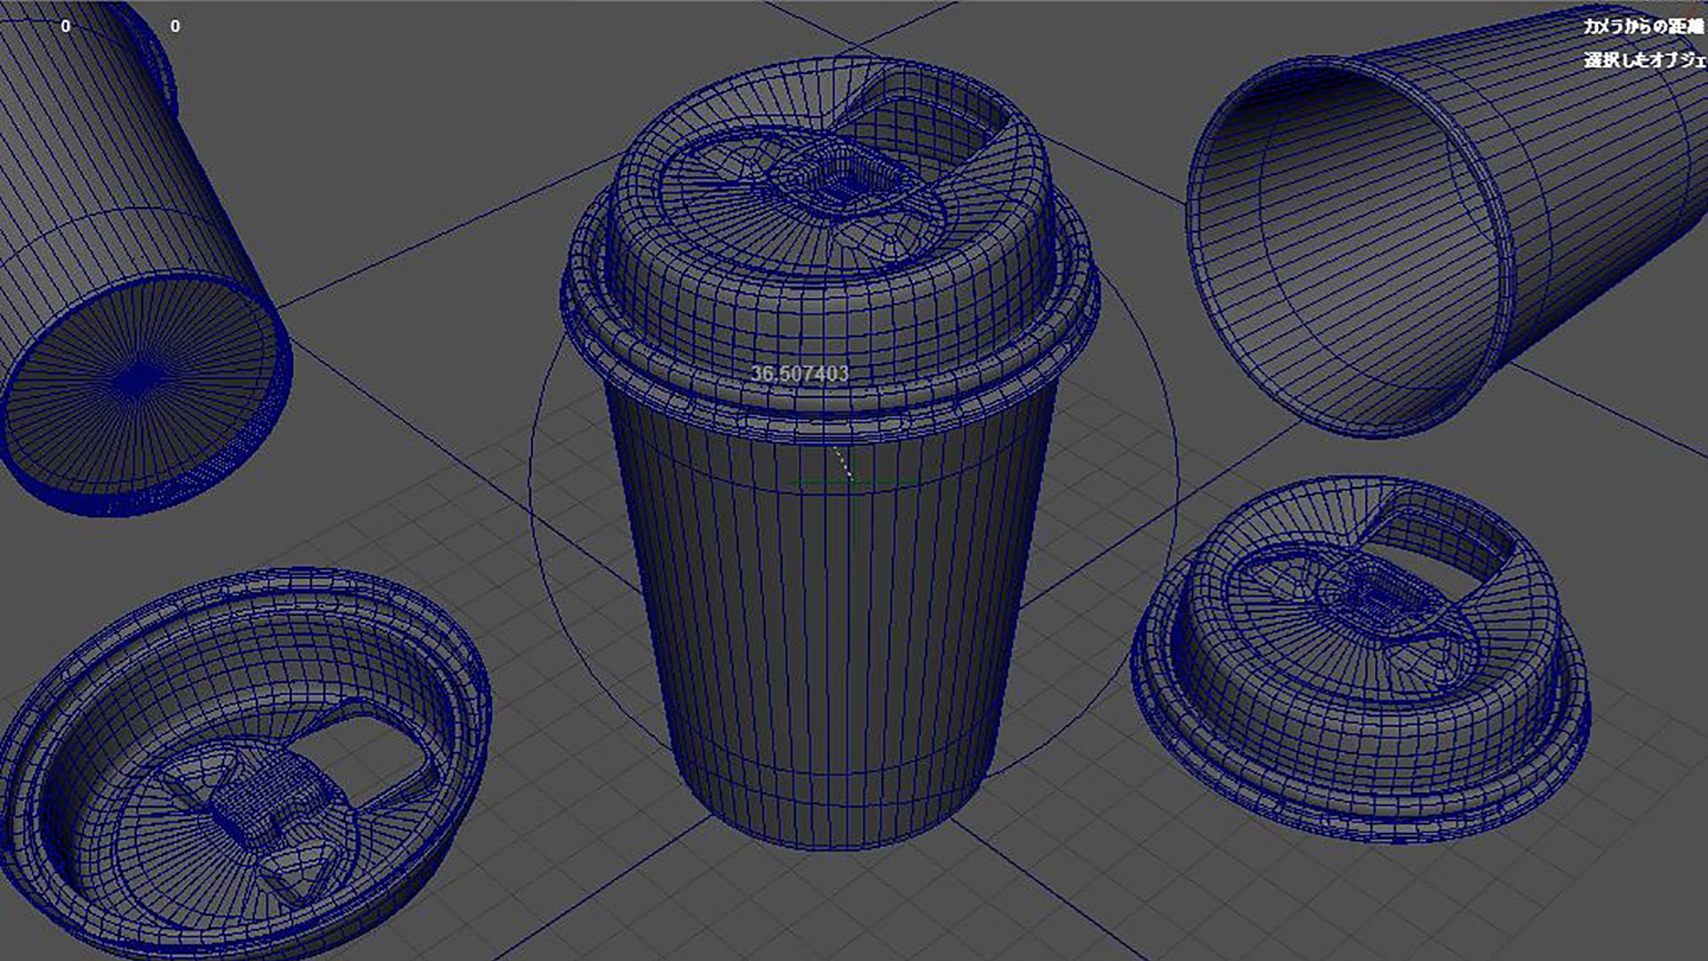Click the 36.507403 distance readout

tap(800, 374)
